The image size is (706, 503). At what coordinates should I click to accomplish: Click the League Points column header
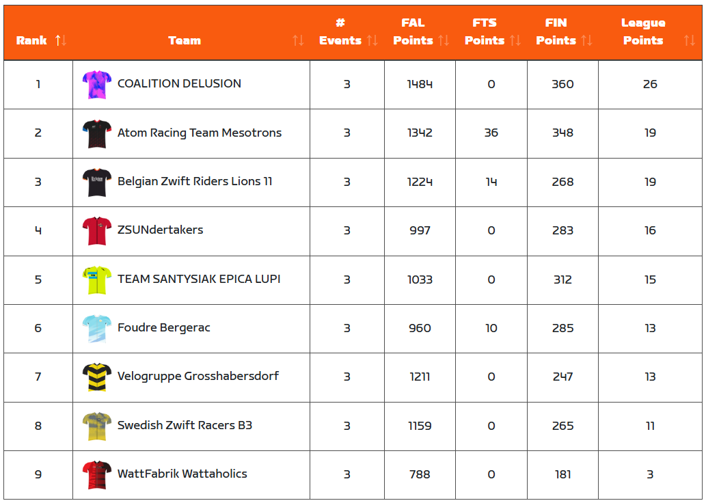point(642,32)
